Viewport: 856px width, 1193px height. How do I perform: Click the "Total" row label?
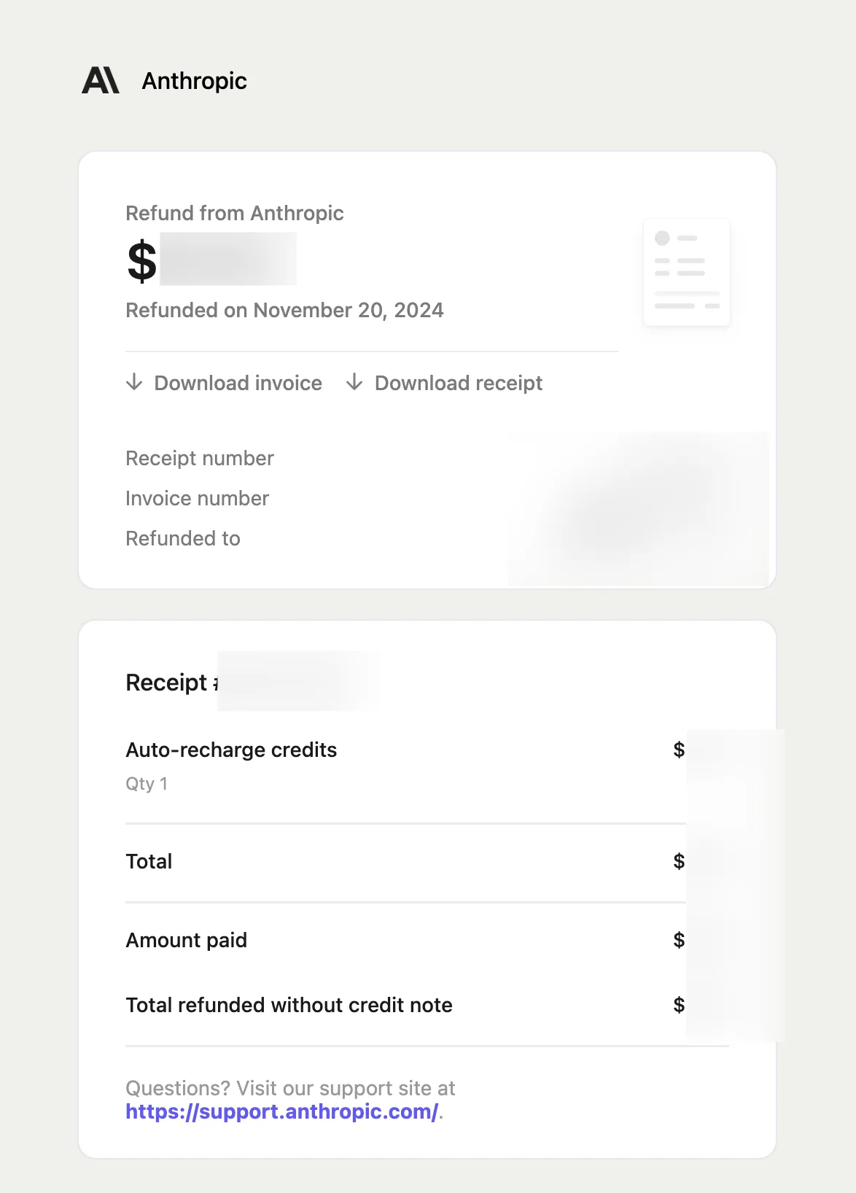149,862
